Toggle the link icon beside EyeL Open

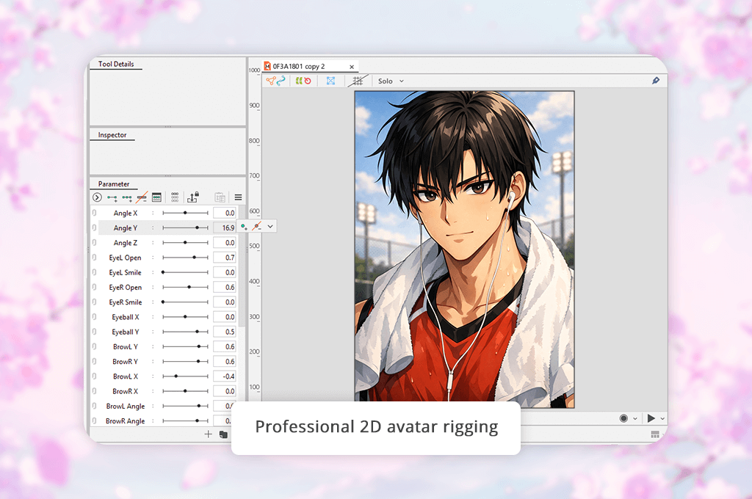click(95, 258)
